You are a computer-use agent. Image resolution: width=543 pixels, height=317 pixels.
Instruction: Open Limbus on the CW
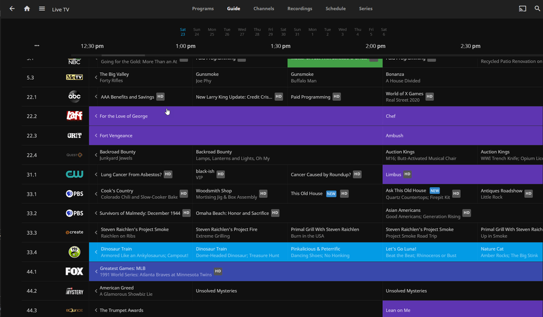(463, 174)
